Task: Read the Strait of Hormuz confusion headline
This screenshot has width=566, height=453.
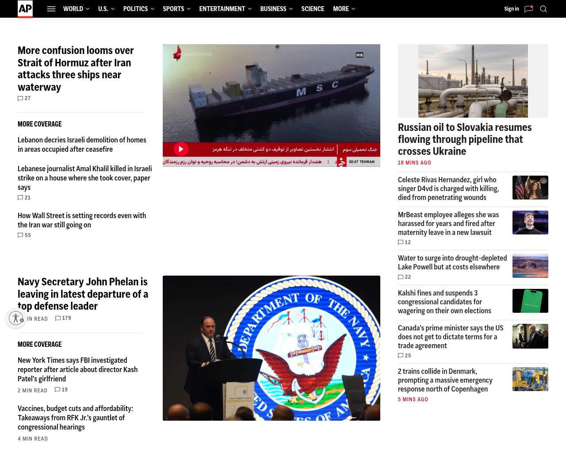Action: (x=76, y=69)
